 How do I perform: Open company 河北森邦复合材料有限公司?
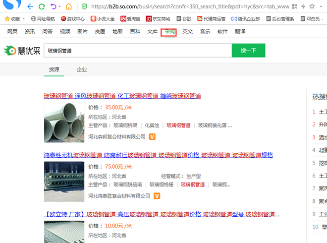click(x=117, y=137)
